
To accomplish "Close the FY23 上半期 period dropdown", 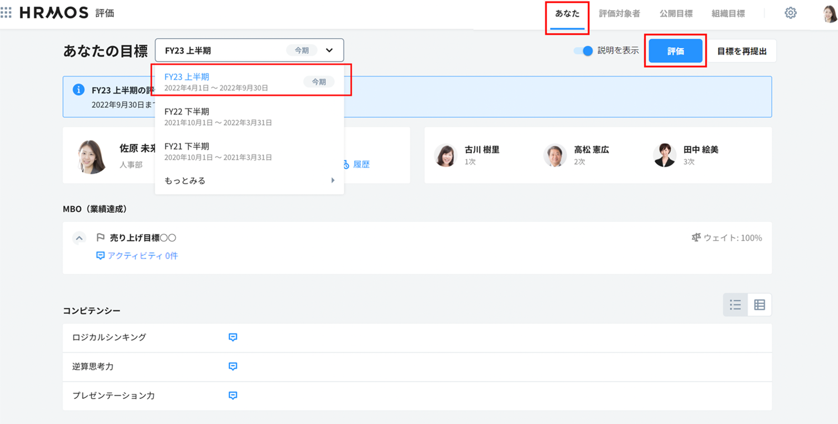I will [x=329, y=50].
